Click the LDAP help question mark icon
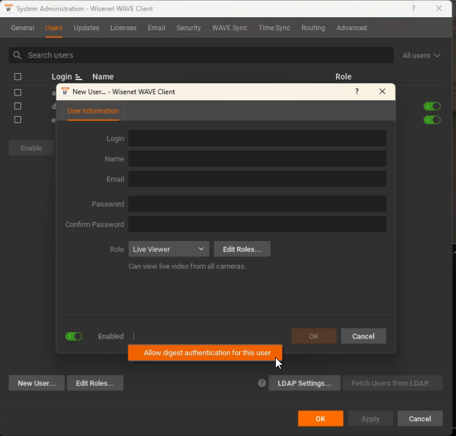The image size is (456, 436). (262, 383)
